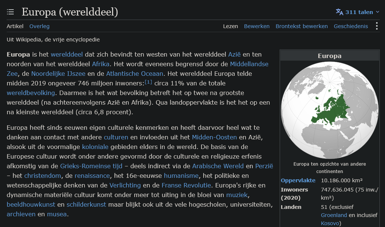This screenshot has width=385, height=227.
Task: Open the table of contents list icon
Action: pyautogui.click(x=10, y=12)
